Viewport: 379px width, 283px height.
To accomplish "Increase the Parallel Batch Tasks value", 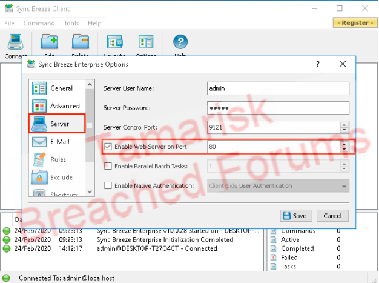I will 344,164.
